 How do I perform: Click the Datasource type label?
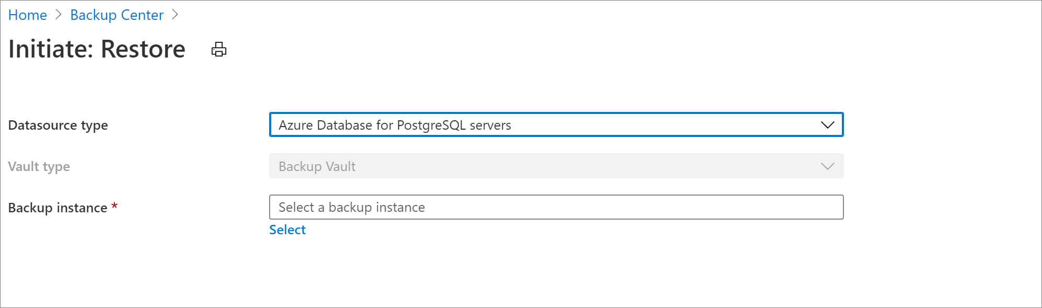click(x=58, y=125)
